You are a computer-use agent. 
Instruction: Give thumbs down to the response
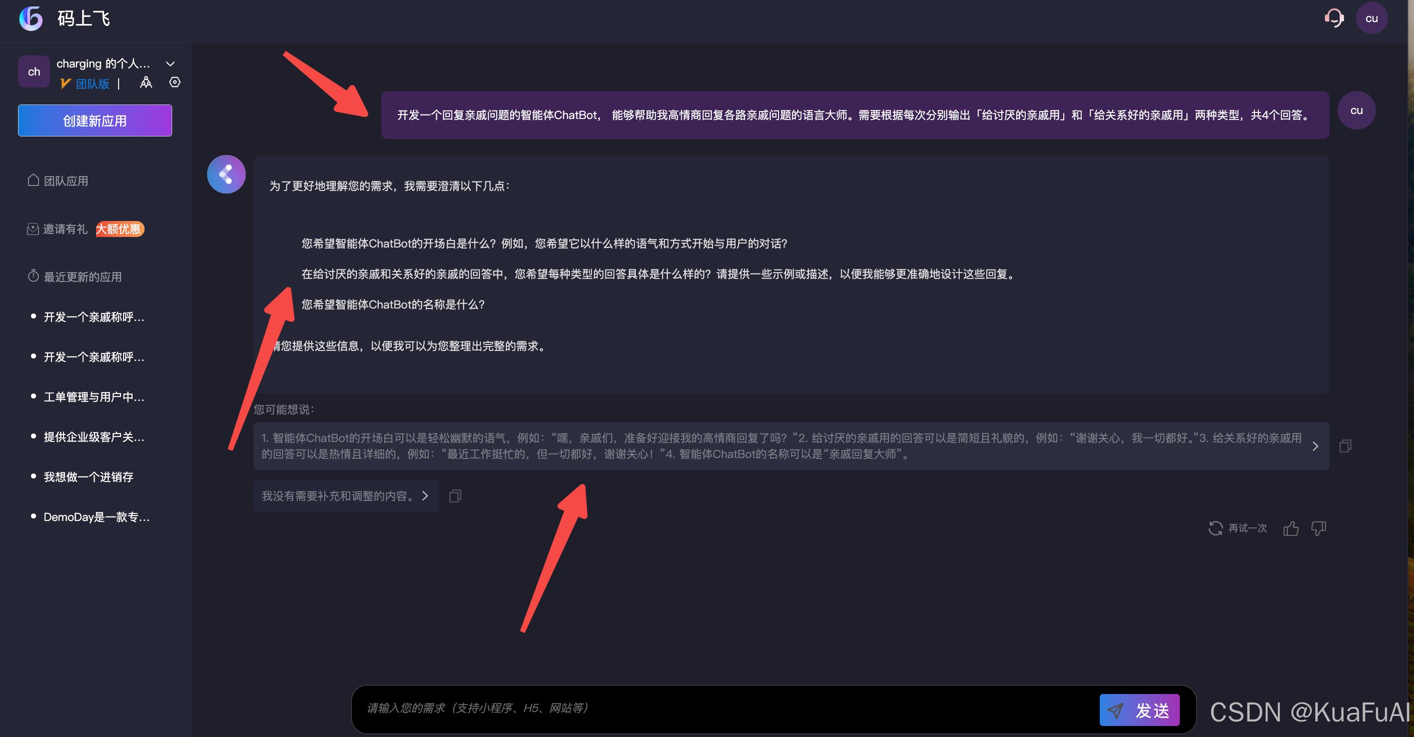pyautogui.click(x=1318, y=528)
